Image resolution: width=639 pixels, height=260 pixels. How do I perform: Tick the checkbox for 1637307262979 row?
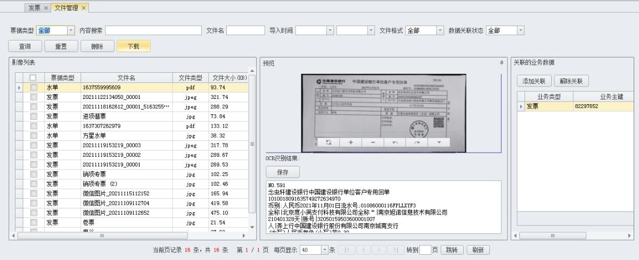(34, 125)
